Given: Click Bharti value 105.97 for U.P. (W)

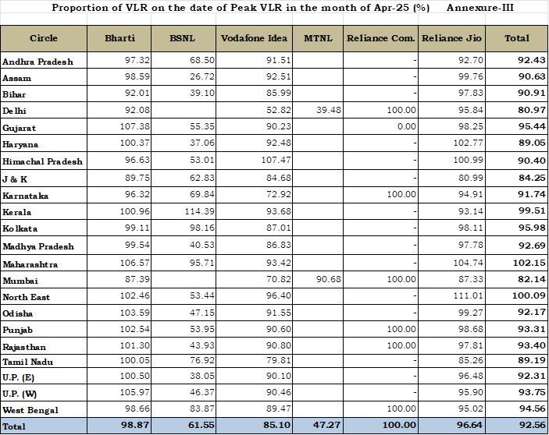Looking at the screenshot, I should [x=135, y=392].
